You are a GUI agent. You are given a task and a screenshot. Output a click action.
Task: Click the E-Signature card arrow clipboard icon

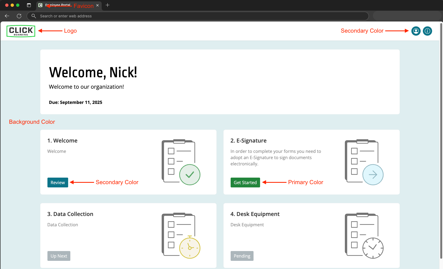pos(364,162)
